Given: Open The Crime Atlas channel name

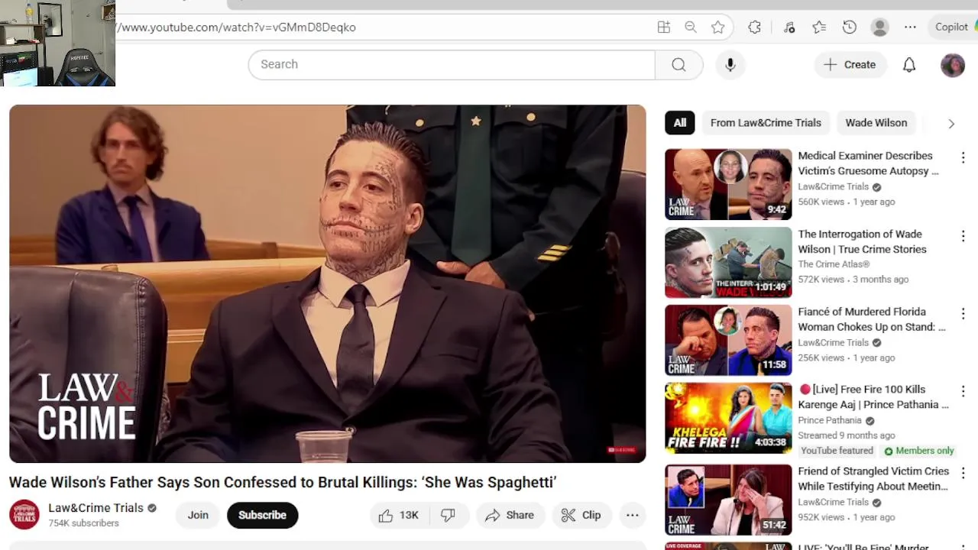Looking at the screenshot, I should pos(834,264).
